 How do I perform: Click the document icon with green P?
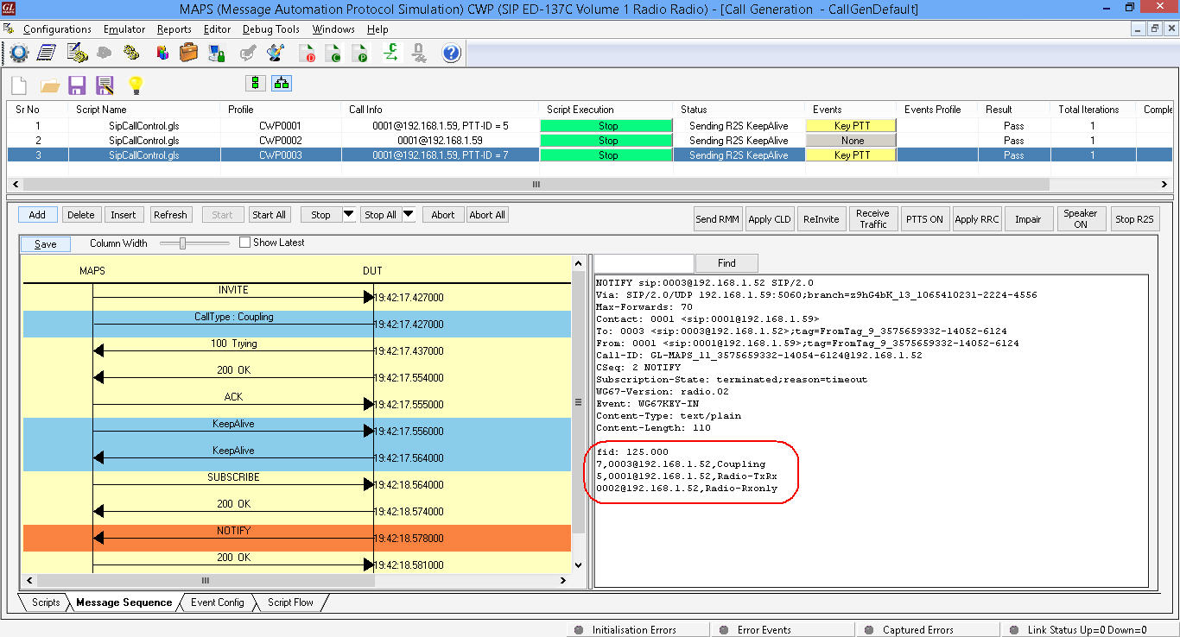click(x=361, y=54)
